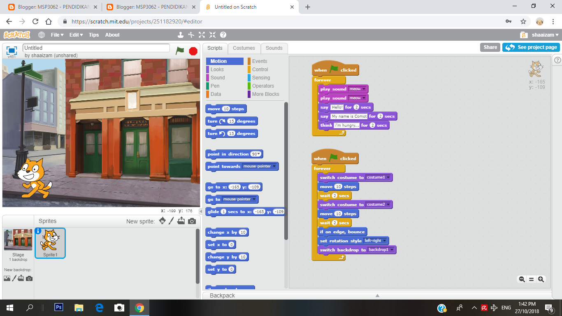562x316 pixels.
Task: Click the Scratch logo
Action: (17, 35)
